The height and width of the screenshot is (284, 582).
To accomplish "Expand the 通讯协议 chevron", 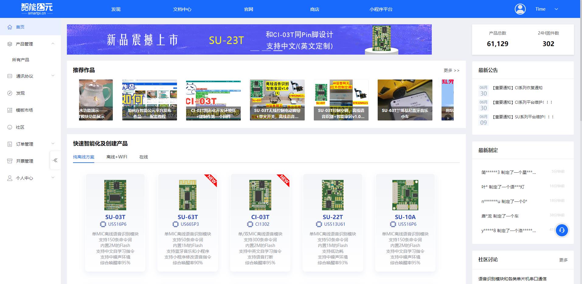I will 53,76.
